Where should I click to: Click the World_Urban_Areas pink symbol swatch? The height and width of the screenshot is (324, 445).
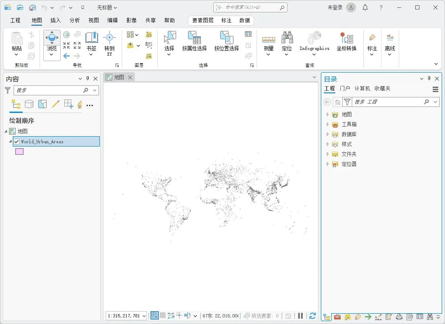[x=19, y=151]
